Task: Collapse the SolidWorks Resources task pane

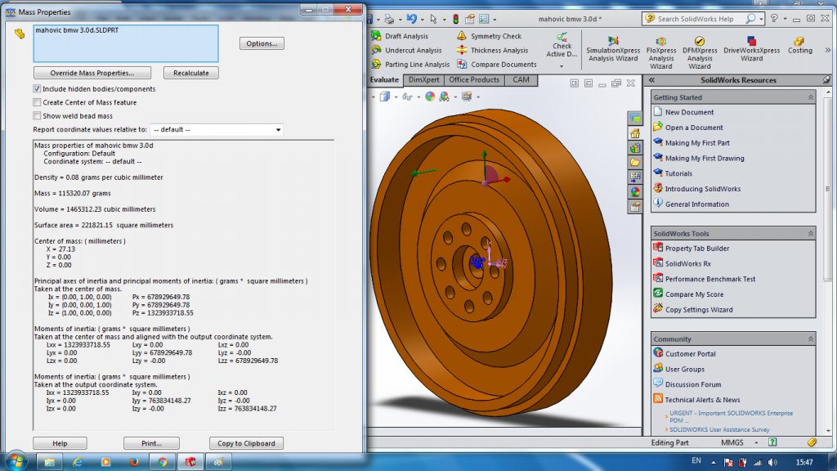Action: (x=651, y=80)
